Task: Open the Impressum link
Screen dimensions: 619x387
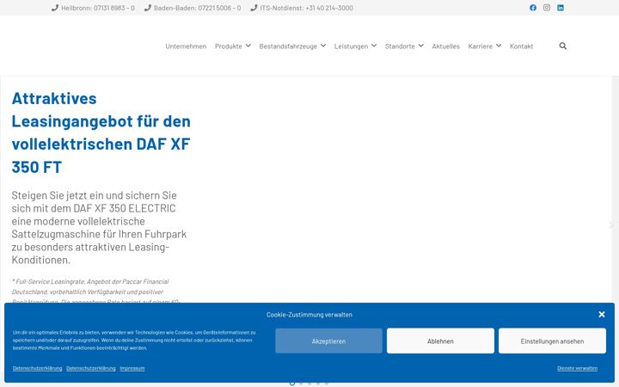Action: (x=132, y=368)
